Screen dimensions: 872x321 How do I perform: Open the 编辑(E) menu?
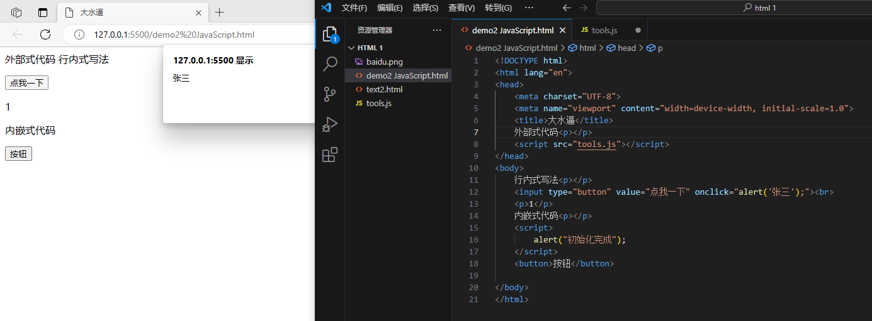point(390,8)
